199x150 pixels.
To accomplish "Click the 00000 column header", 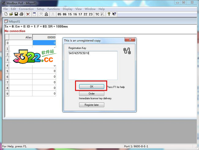I will [x=44, y=37].
